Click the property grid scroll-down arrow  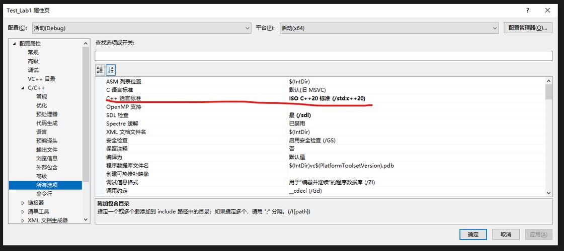(548, 193)
